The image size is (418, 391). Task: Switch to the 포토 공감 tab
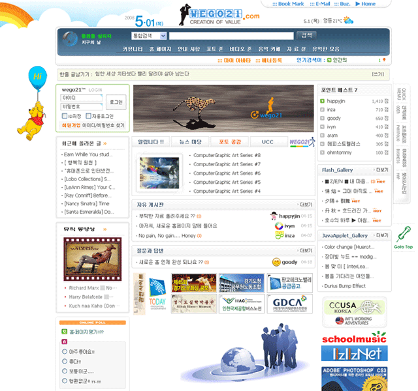coord(230,141)
